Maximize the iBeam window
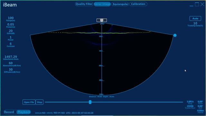Image resolution: width=206 pixels, height=116 pixels. point(197,4)
